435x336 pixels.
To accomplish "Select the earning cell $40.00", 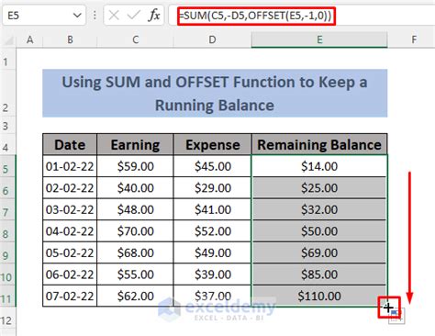I will point(135,188).
